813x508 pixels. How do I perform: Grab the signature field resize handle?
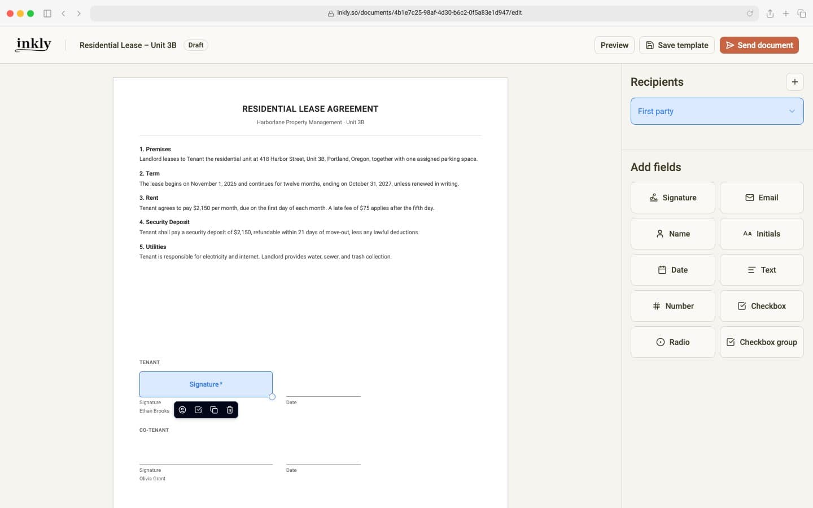(272, 397)
